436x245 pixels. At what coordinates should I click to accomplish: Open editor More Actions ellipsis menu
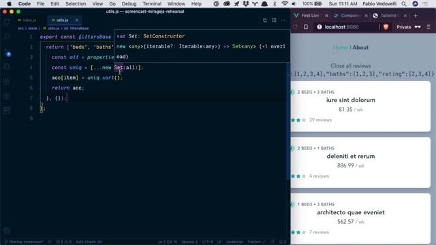pos(283,20)
